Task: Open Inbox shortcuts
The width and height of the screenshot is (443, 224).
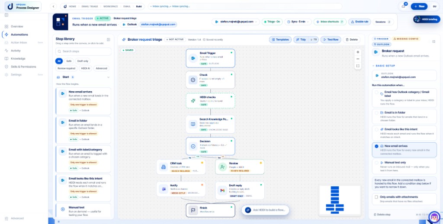Action: [330, 22]
